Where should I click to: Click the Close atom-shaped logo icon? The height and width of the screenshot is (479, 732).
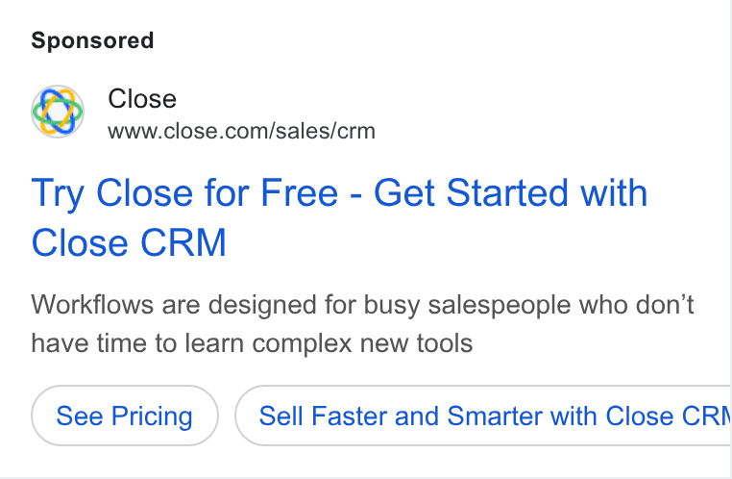(x=58, y=112)
